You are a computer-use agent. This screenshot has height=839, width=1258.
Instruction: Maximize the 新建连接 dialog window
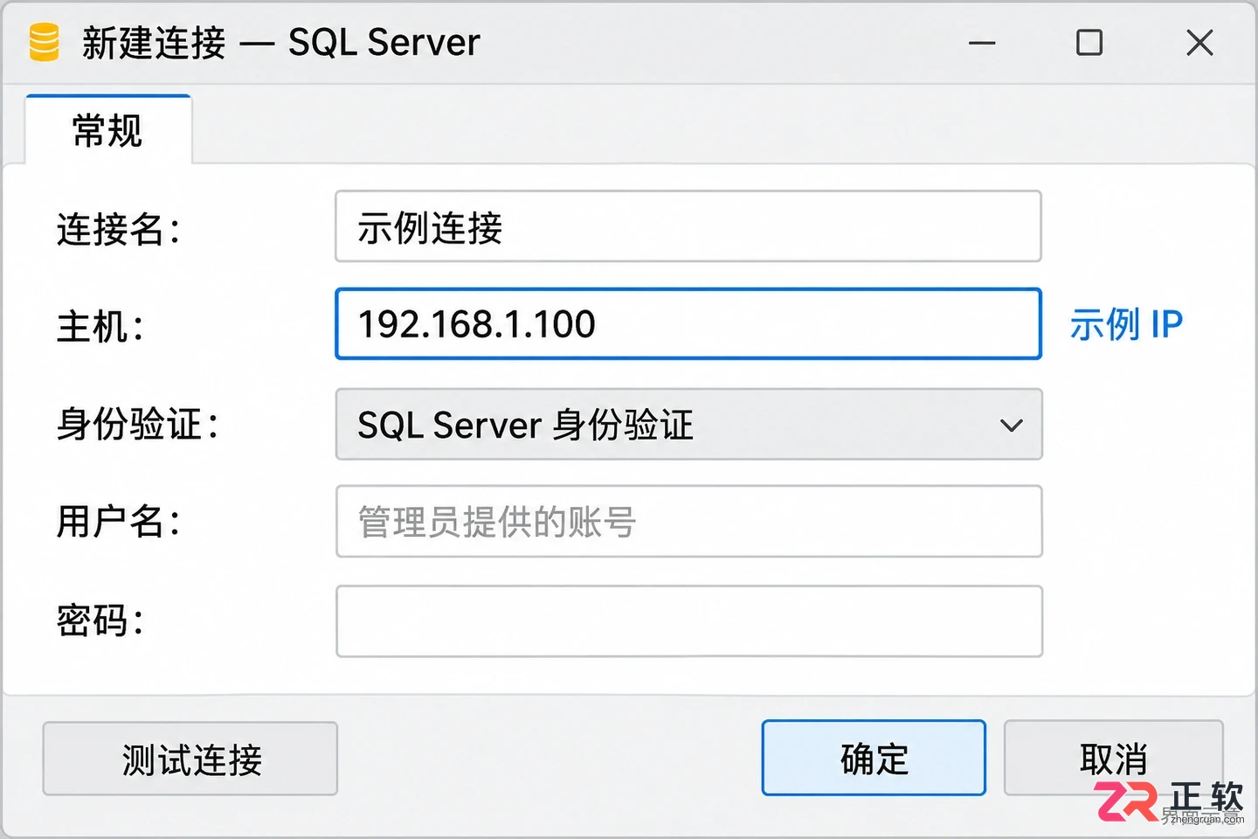click(1089, 42)
